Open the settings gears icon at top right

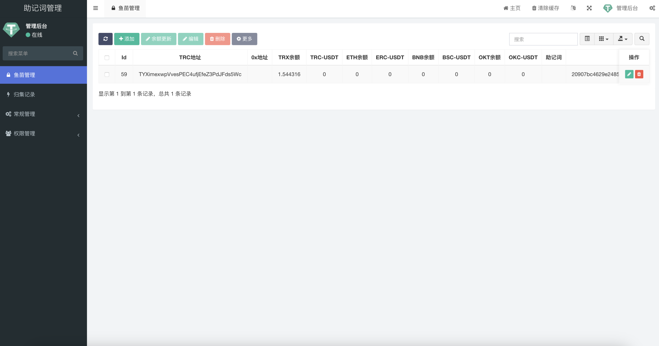(652, 8)
